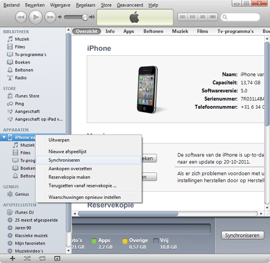Click the high volume speaker icon

92,17
